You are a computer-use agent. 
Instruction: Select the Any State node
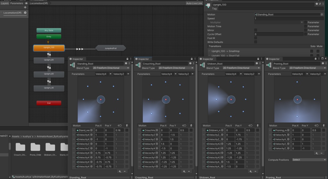point(49,30)
